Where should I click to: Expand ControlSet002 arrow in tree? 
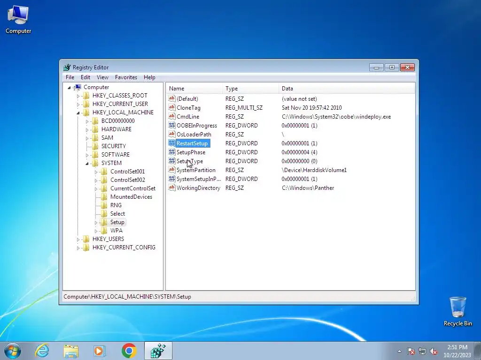pos(96,180)
